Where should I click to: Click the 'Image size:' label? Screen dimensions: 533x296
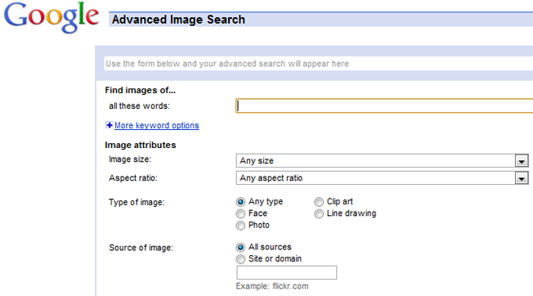point(130,159)
